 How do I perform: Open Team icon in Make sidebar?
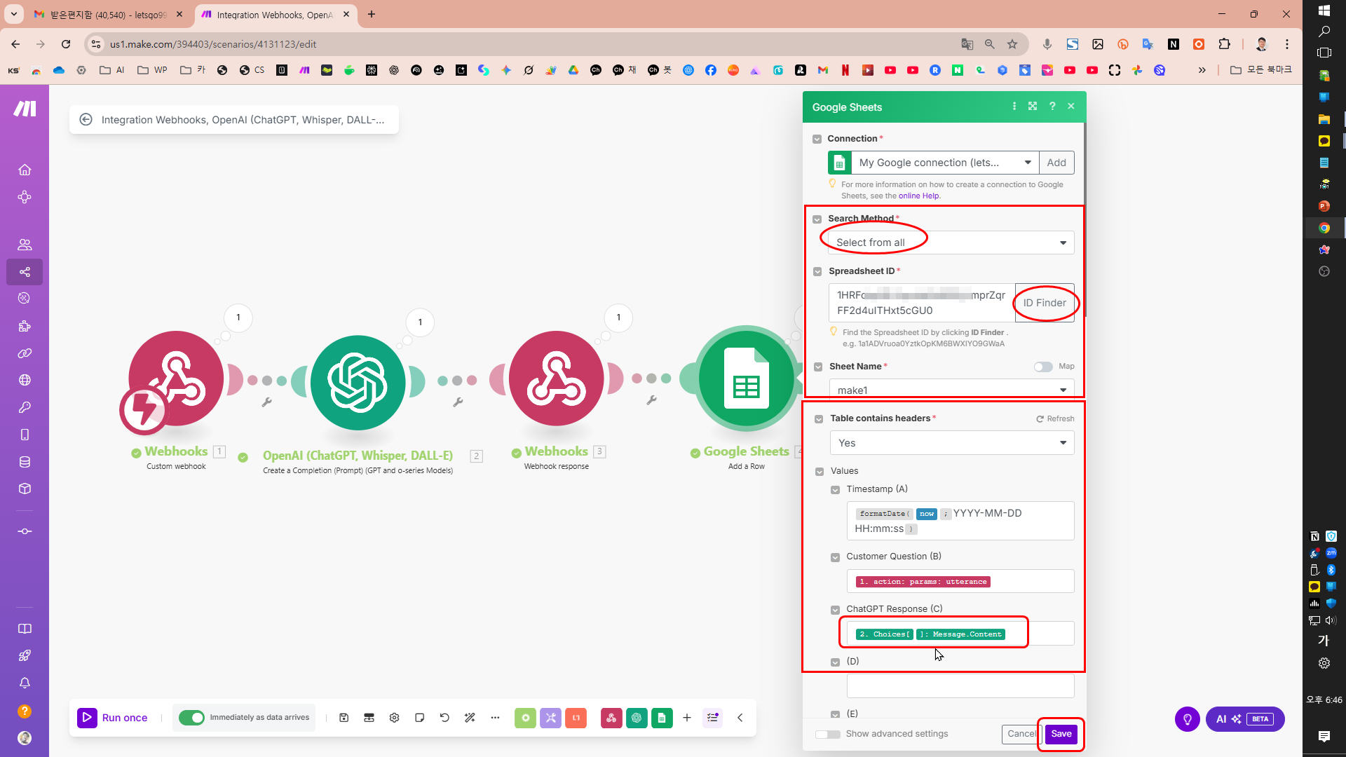click(x=25, y=245)
